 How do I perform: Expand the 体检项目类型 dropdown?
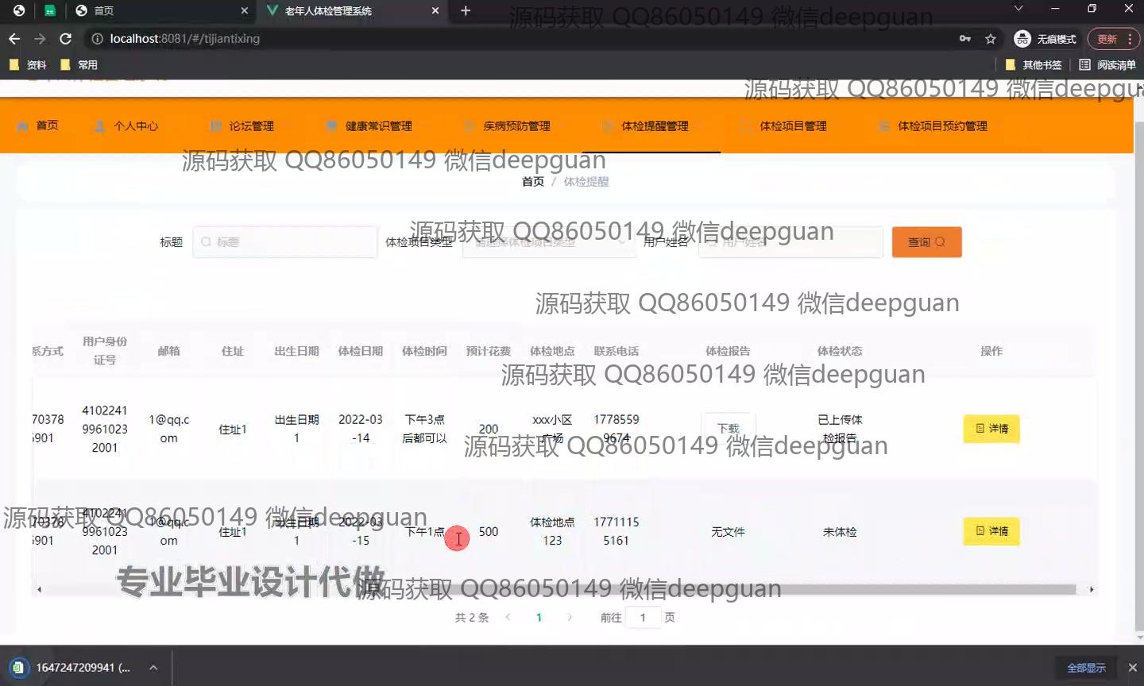click(548, 242)
